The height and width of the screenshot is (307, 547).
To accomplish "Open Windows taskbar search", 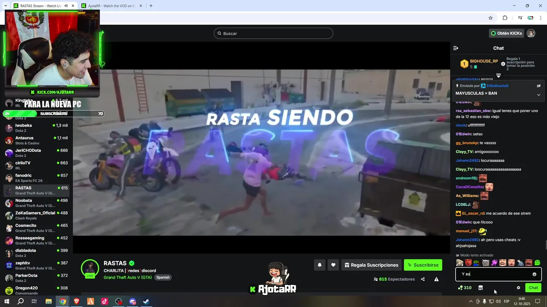I will (x=21, y=301).
